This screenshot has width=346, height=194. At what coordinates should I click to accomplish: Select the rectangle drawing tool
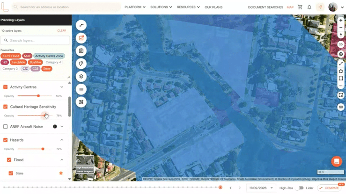click(341, 78)
